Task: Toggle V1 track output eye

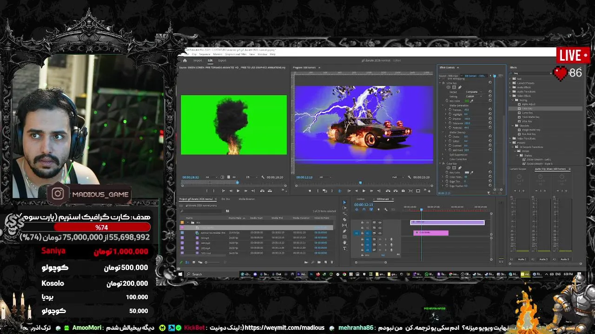Action: tap(380, 233)
